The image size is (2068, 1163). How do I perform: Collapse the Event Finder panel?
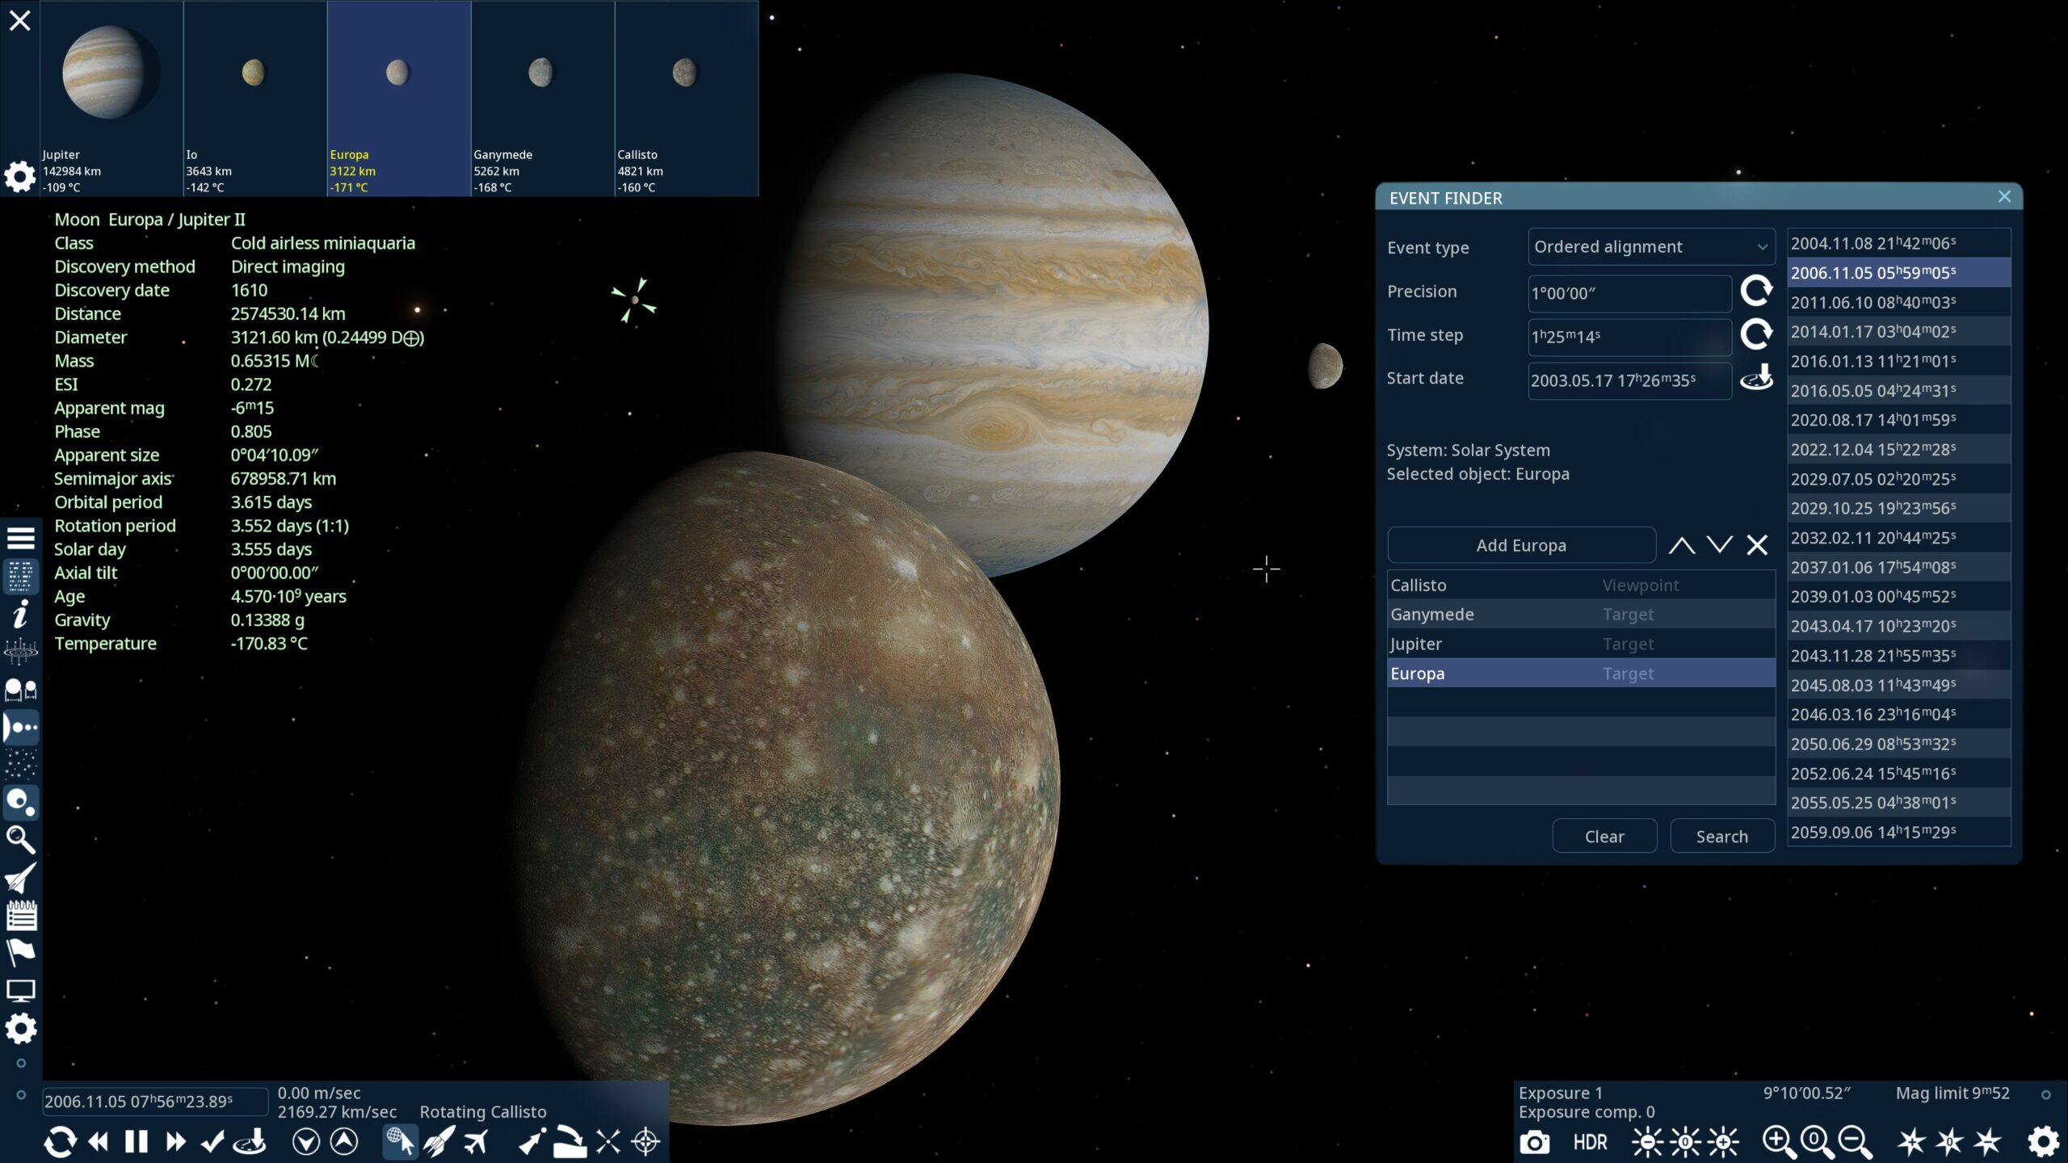tap(2005, 196)
